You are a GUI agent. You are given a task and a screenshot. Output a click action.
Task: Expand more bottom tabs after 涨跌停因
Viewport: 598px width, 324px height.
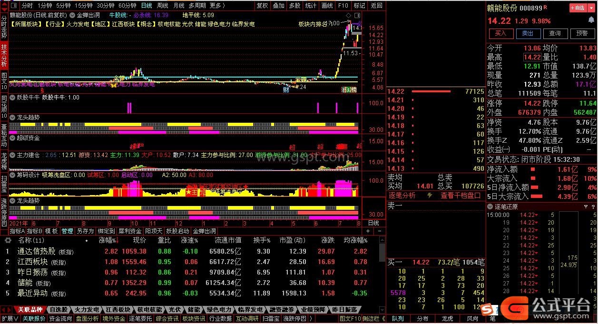312,319
